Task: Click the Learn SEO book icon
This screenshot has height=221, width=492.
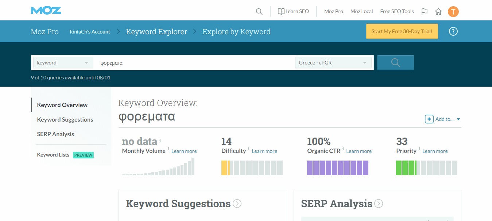Action: [281, 11]
